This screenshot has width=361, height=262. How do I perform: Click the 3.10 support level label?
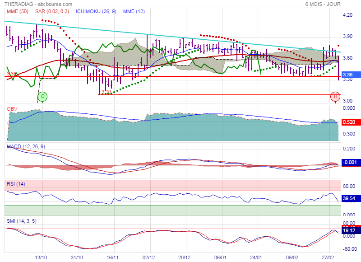(106, 92)
